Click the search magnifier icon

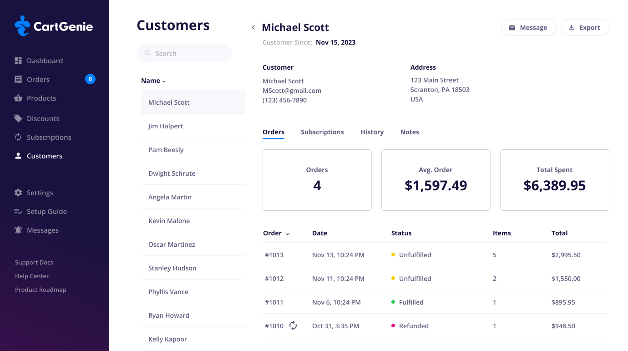147,53
